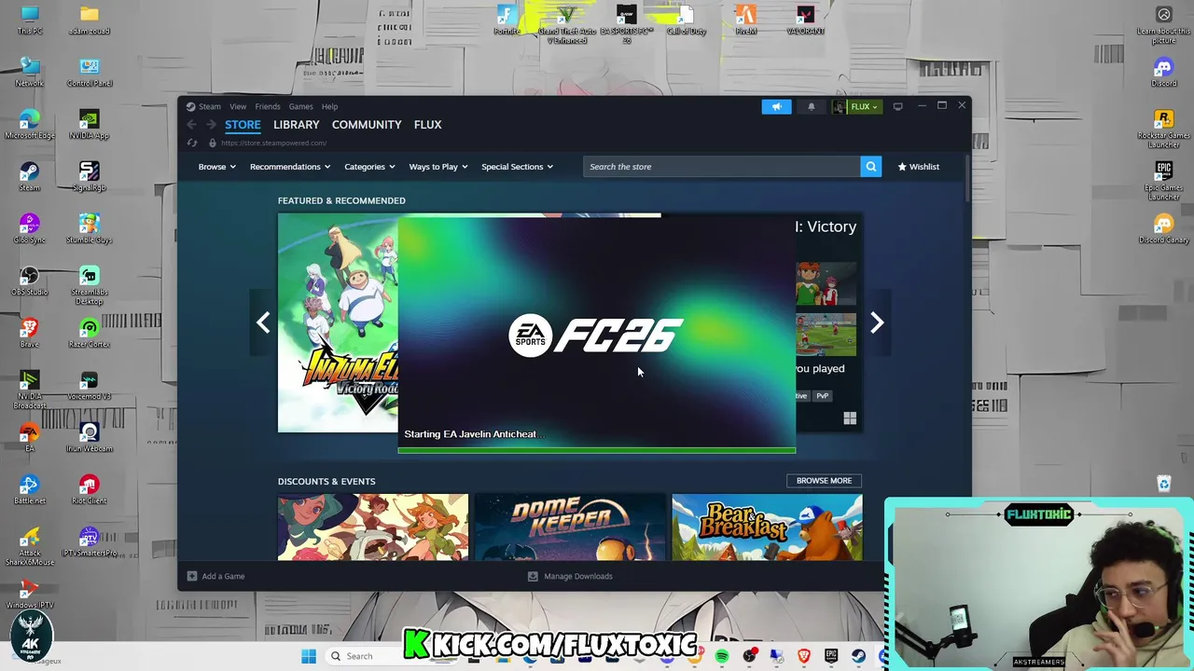Open the View menu

pyautogui.click(x=238, y=106)
